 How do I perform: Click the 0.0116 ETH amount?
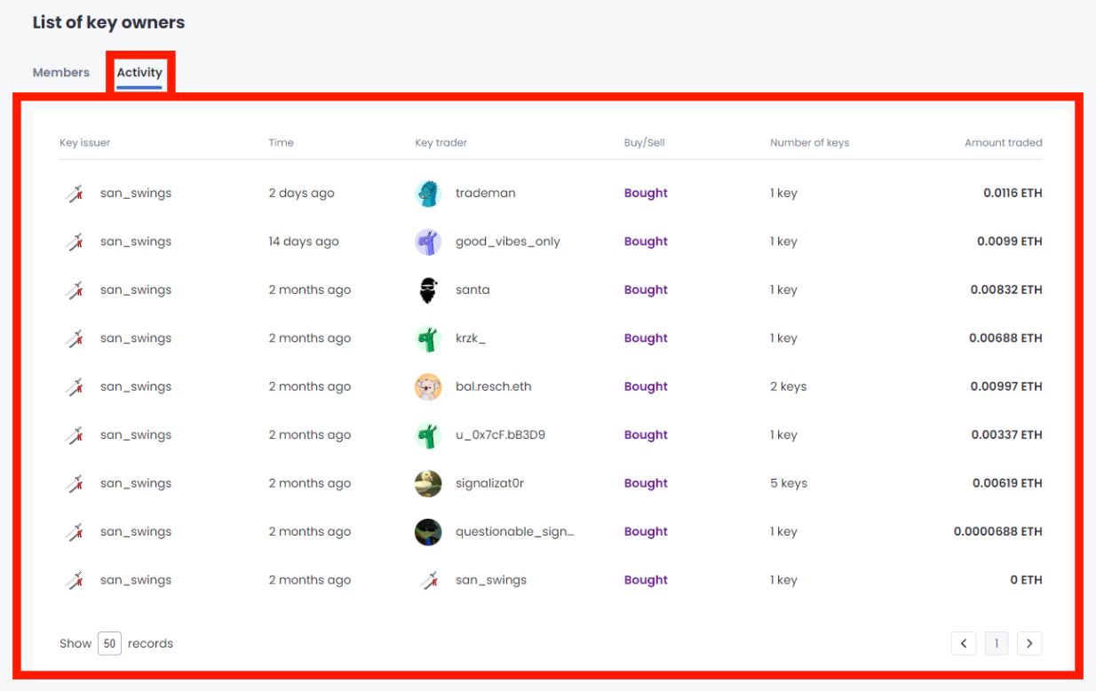(x=1013, y=194)
